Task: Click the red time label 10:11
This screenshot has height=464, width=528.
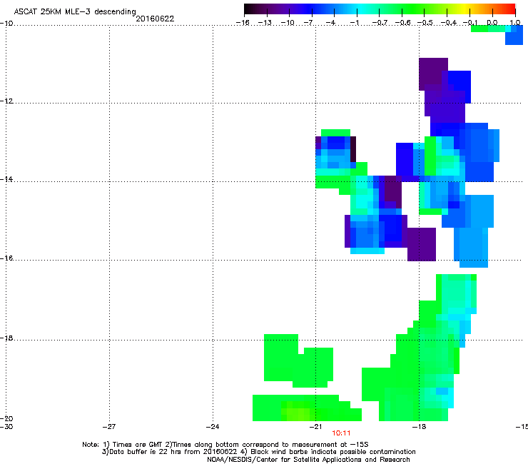Action: point(341,433)
